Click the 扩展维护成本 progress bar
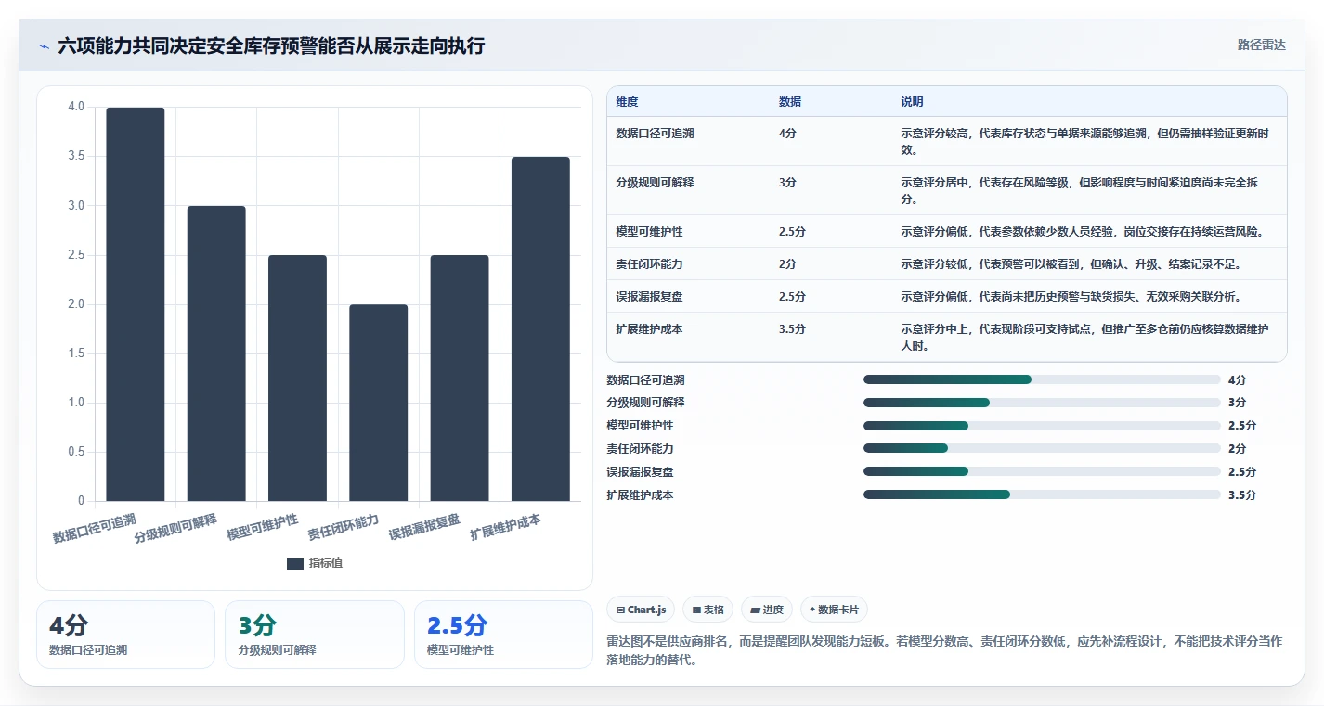The height and width of the screenshot is (706, 1324). coord(1042,494)
